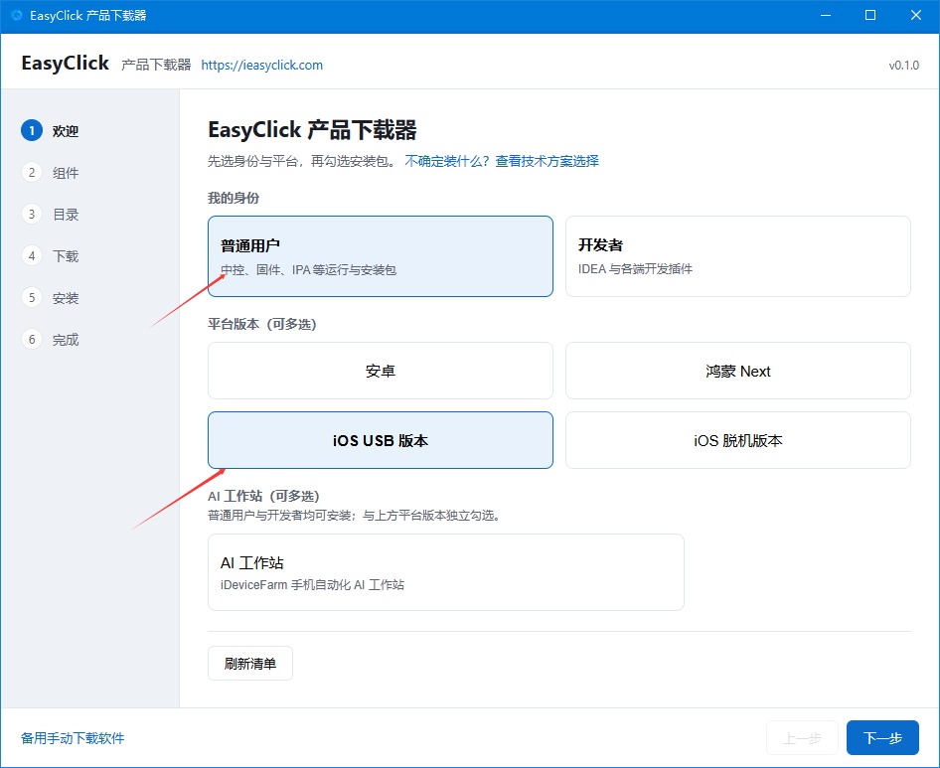Toggle the 安卓 platform option
The width and height of the screenshot is (940, 768).
pyautogui.click(x=381, y=371)
